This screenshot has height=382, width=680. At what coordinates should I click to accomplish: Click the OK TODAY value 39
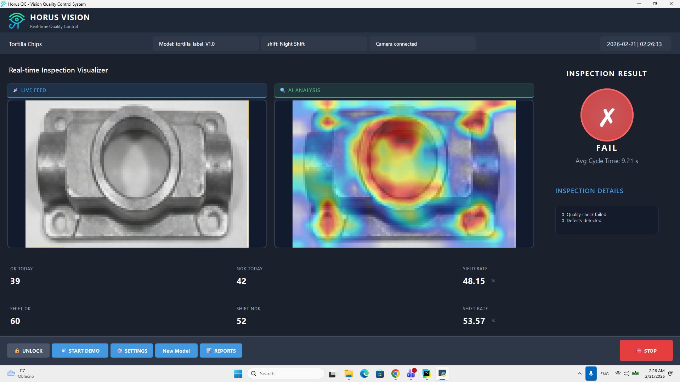point(15,281)
